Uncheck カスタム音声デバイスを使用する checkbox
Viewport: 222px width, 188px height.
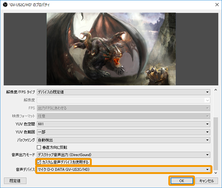click(x=39, y=162)
